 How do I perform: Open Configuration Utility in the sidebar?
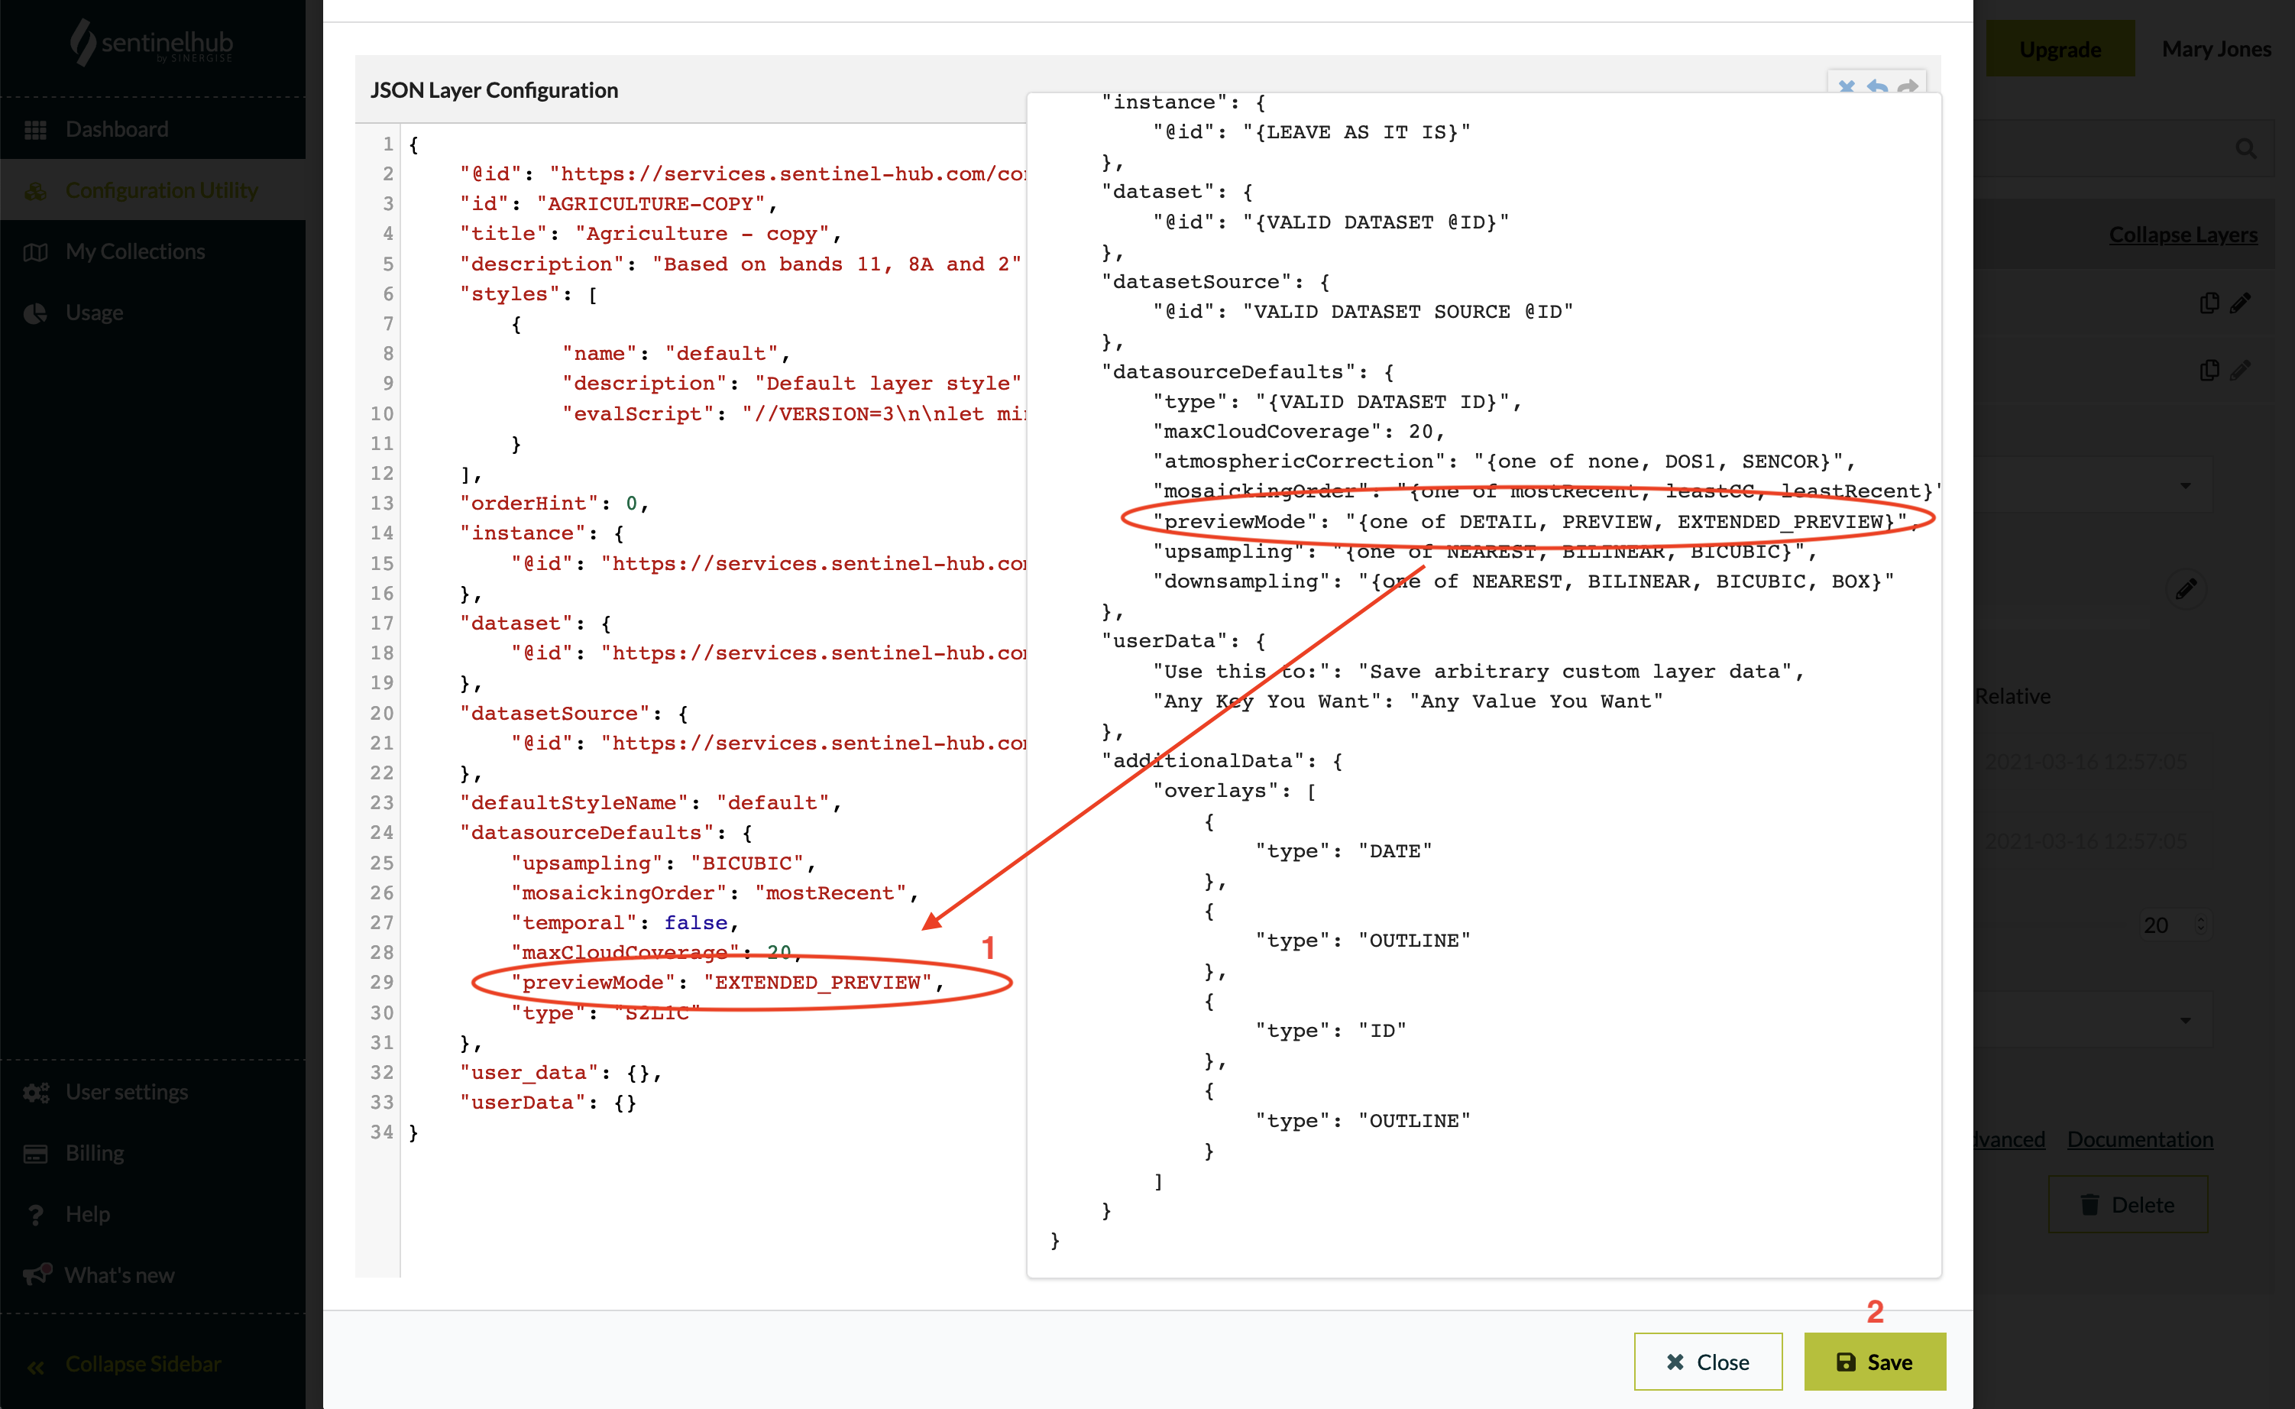tap(153, 190)
